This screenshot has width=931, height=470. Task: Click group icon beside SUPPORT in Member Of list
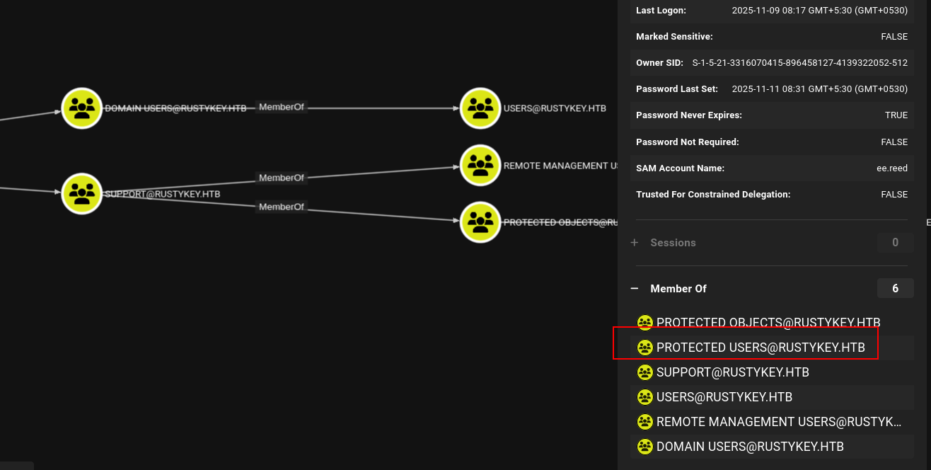click(644, 372)
